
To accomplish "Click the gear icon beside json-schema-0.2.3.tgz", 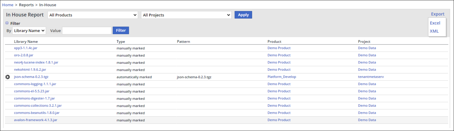I will 8,77.
